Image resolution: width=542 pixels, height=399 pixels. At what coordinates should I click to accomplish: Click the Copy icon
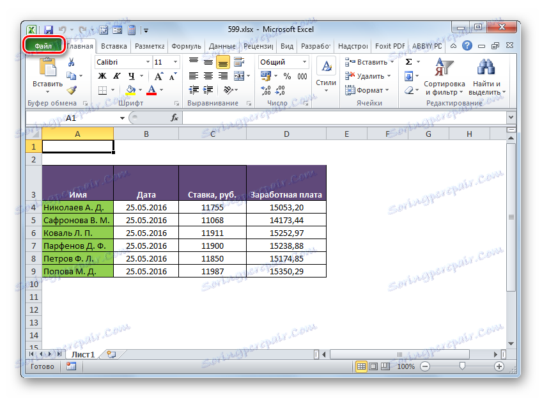71,75
